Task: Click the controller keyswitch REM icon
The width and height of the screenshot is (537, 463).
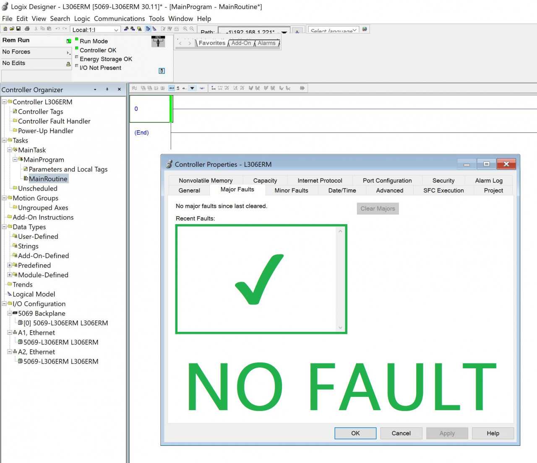Action: (x=158, y=41)
